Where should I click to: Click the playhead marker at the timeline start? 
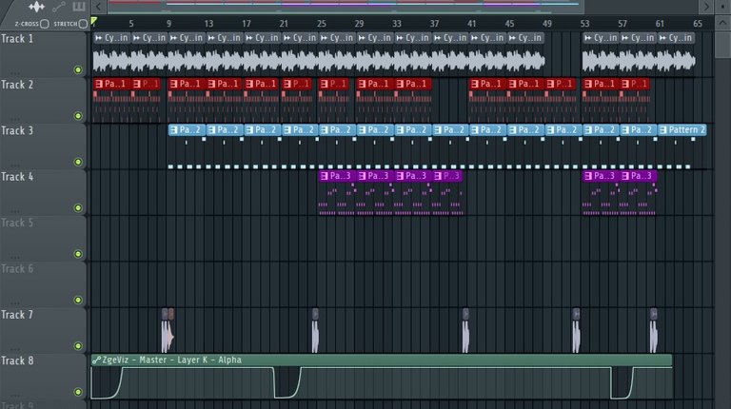point(94,21)
